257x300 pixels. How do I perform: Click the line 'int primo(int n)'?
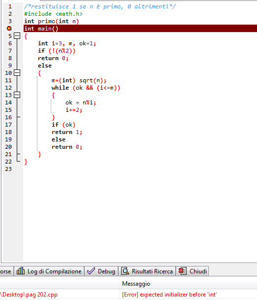[51, 21]
